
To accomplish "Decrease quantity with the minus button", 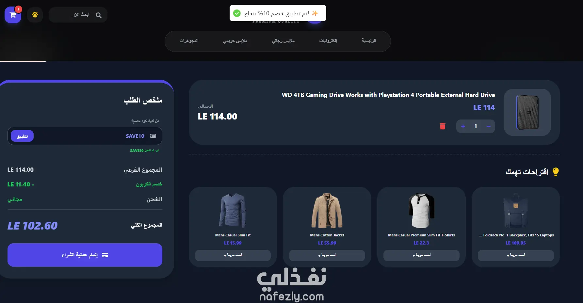I will coord(488,126).
